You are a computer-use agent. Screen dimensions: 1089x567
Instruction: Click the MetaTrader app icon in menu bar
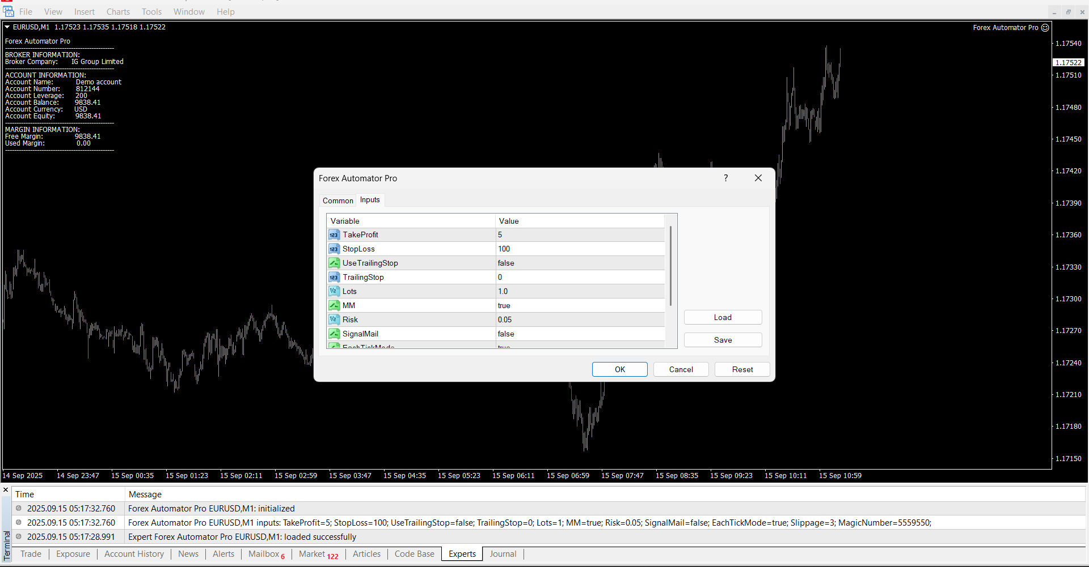pos(9,11)
